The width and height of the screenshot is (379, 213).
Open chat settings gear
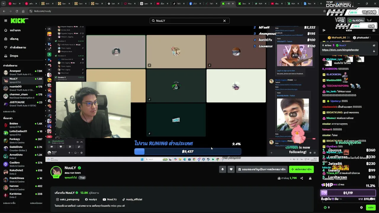click(x=361, y=207)
